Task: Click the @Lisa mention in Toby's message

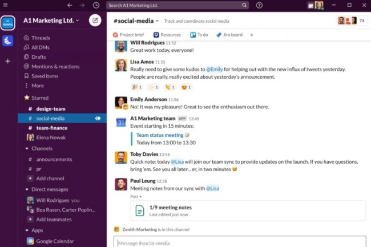Action: point(177,161)
